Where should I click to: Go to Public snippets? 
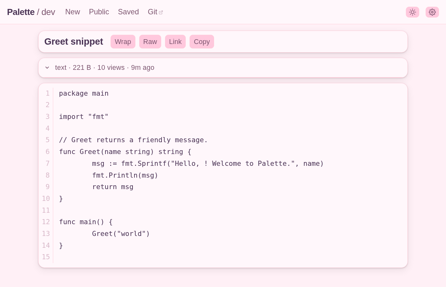(99, 12)
